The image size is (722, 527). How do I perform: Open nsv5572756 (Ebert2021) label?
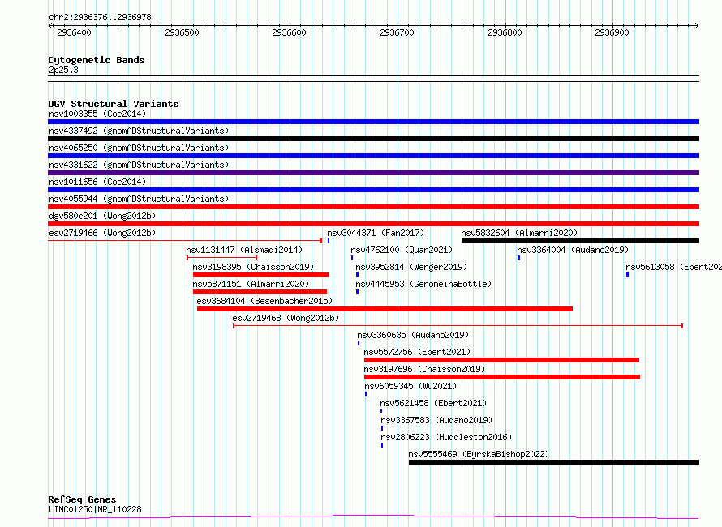pos(417,352)
